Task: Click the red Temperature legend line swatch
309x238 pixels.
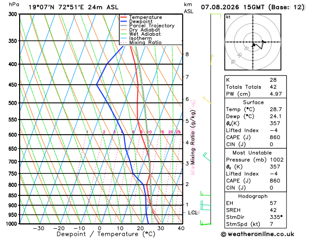Action: (x=124, y=17)
